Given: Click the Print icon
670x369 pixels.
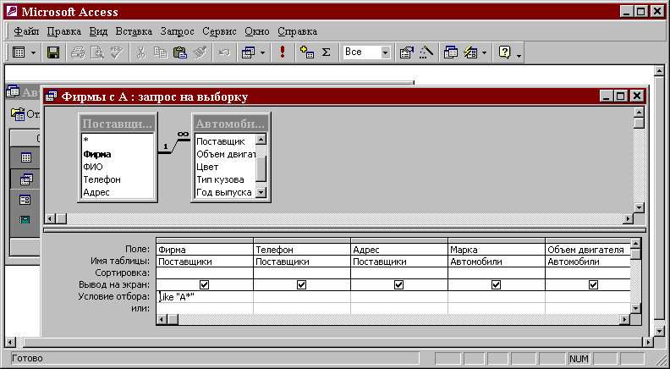Looking at the screenshot, I should click(x=78, y=52).
